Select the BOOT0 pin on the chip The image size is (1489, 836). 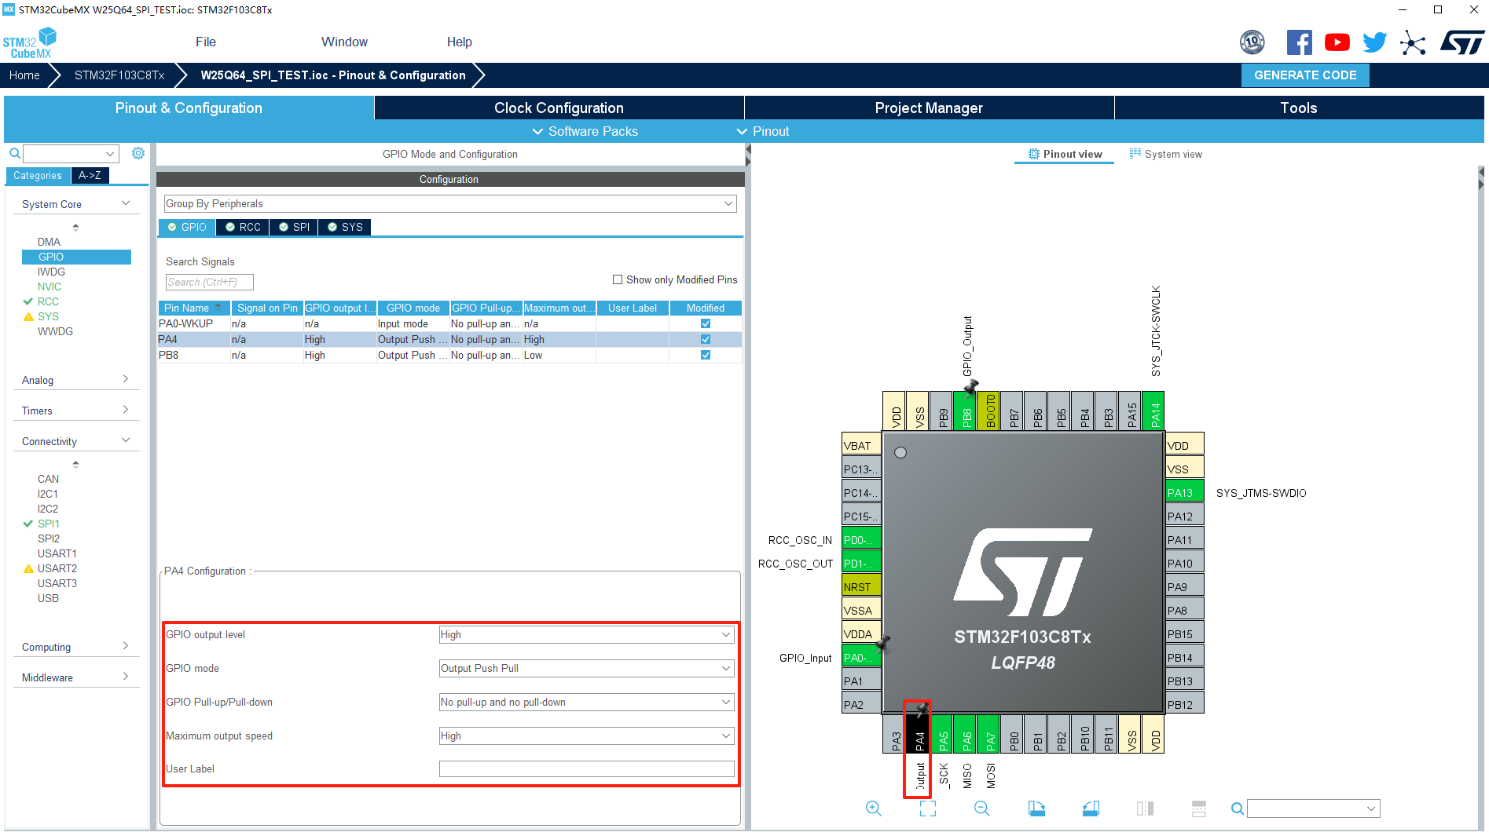click(x=988, y=411)
